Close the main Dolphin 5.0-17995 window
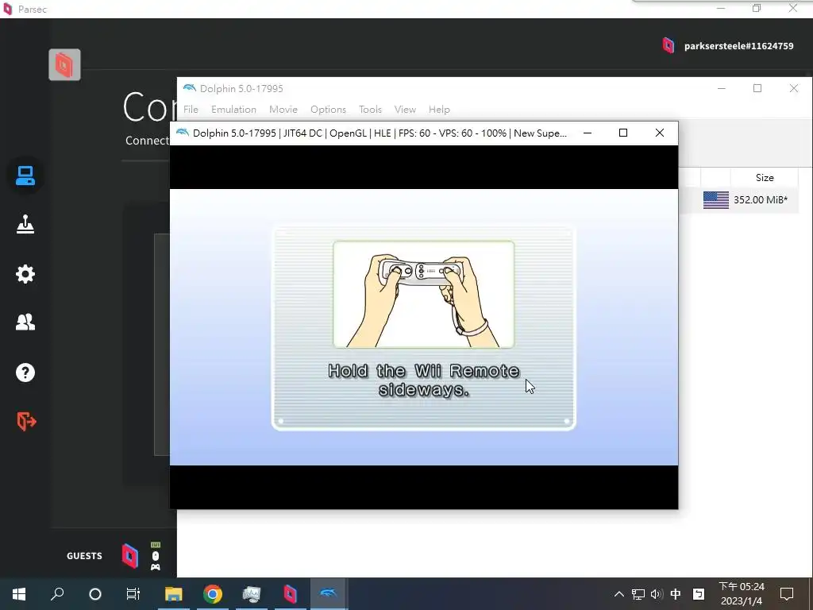Viewport: 813px width, 610px height. click(794, 88)
